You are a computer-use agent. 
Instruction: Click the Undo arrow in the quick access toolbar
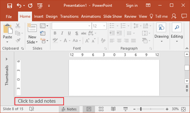point(19,6)
